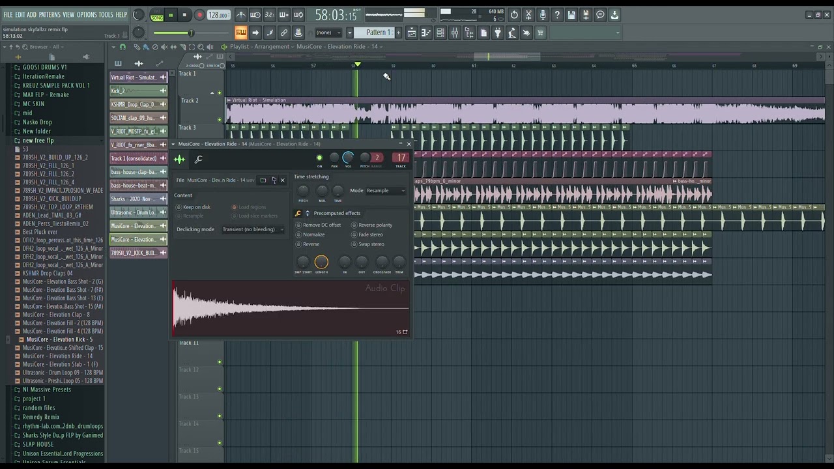The height and width of the screenshot is (469, 834).
Task: Open the OPTIONS menu
Action: (86, 14)
